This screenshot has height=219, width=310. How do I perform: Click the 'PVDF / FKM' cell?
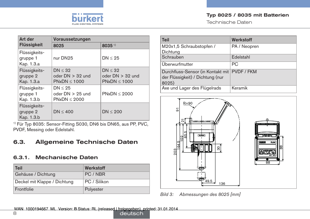click(263, 77)
